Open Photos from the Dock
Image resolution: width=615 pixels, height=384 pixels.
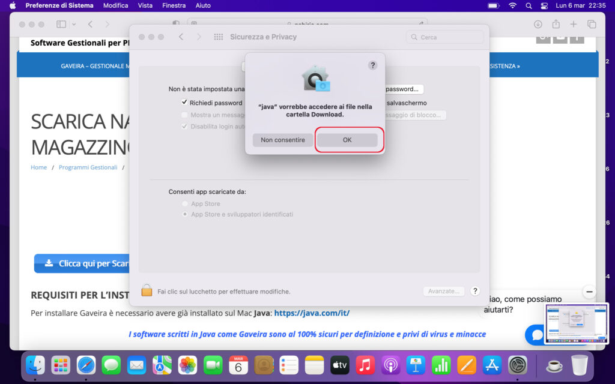[187, 365]
